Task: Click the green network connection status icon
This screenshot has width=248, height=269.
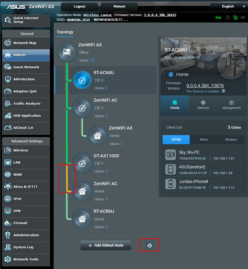Action: (x=235, y=17)
